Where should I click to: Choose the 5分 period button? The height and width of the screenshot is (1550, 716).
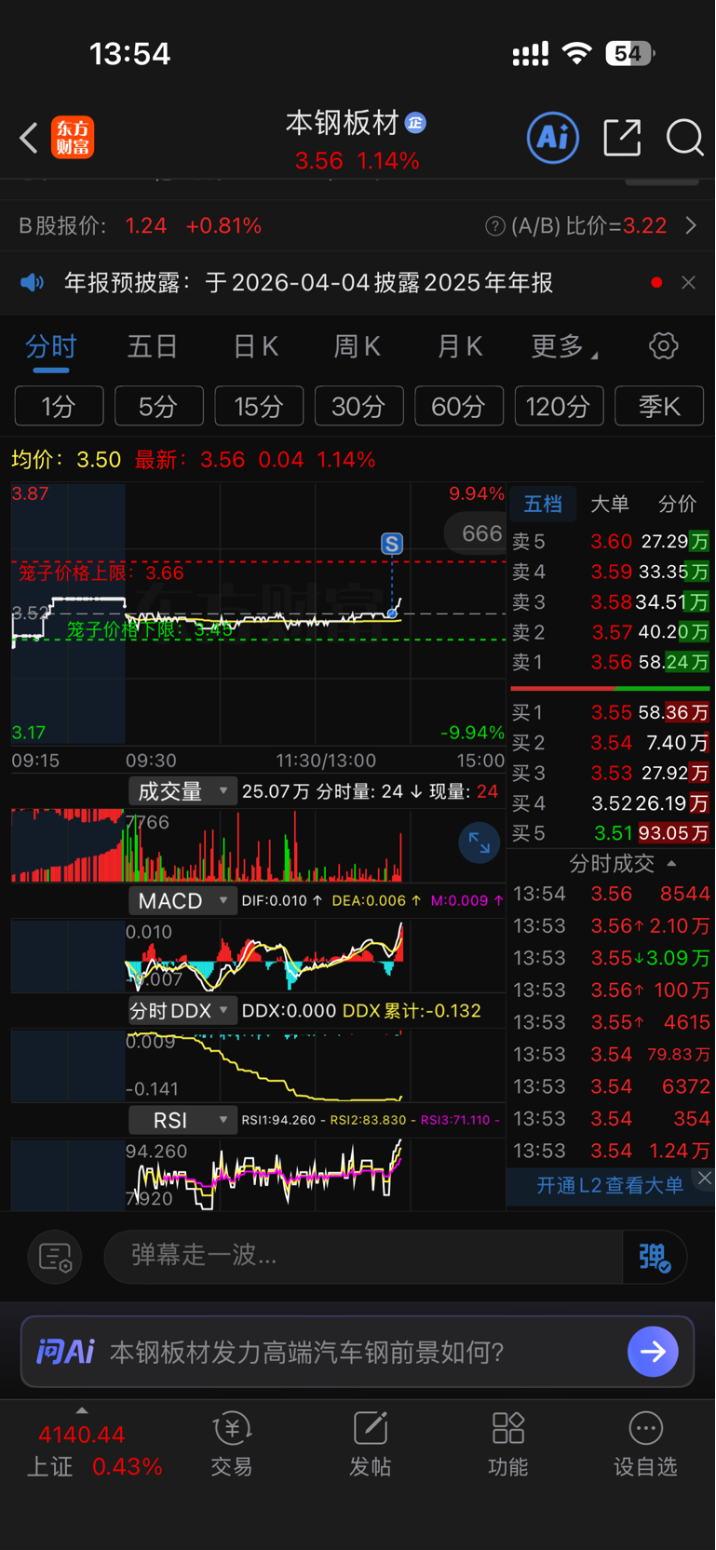158,406
